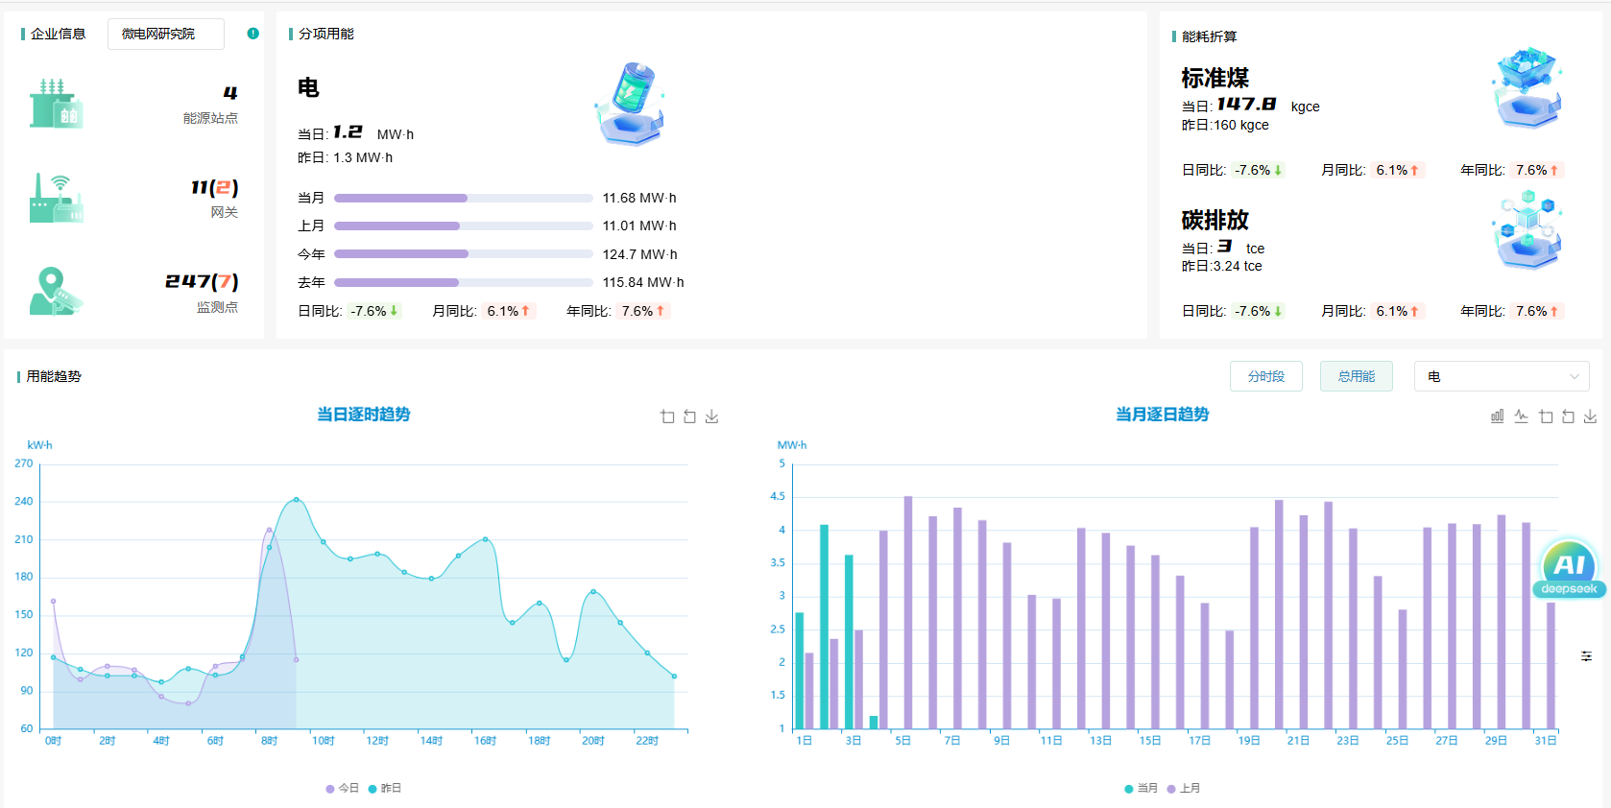Click the 监测点 count 247(7)
Viewport: 1611px width, 808px height.
pos(202,281)
